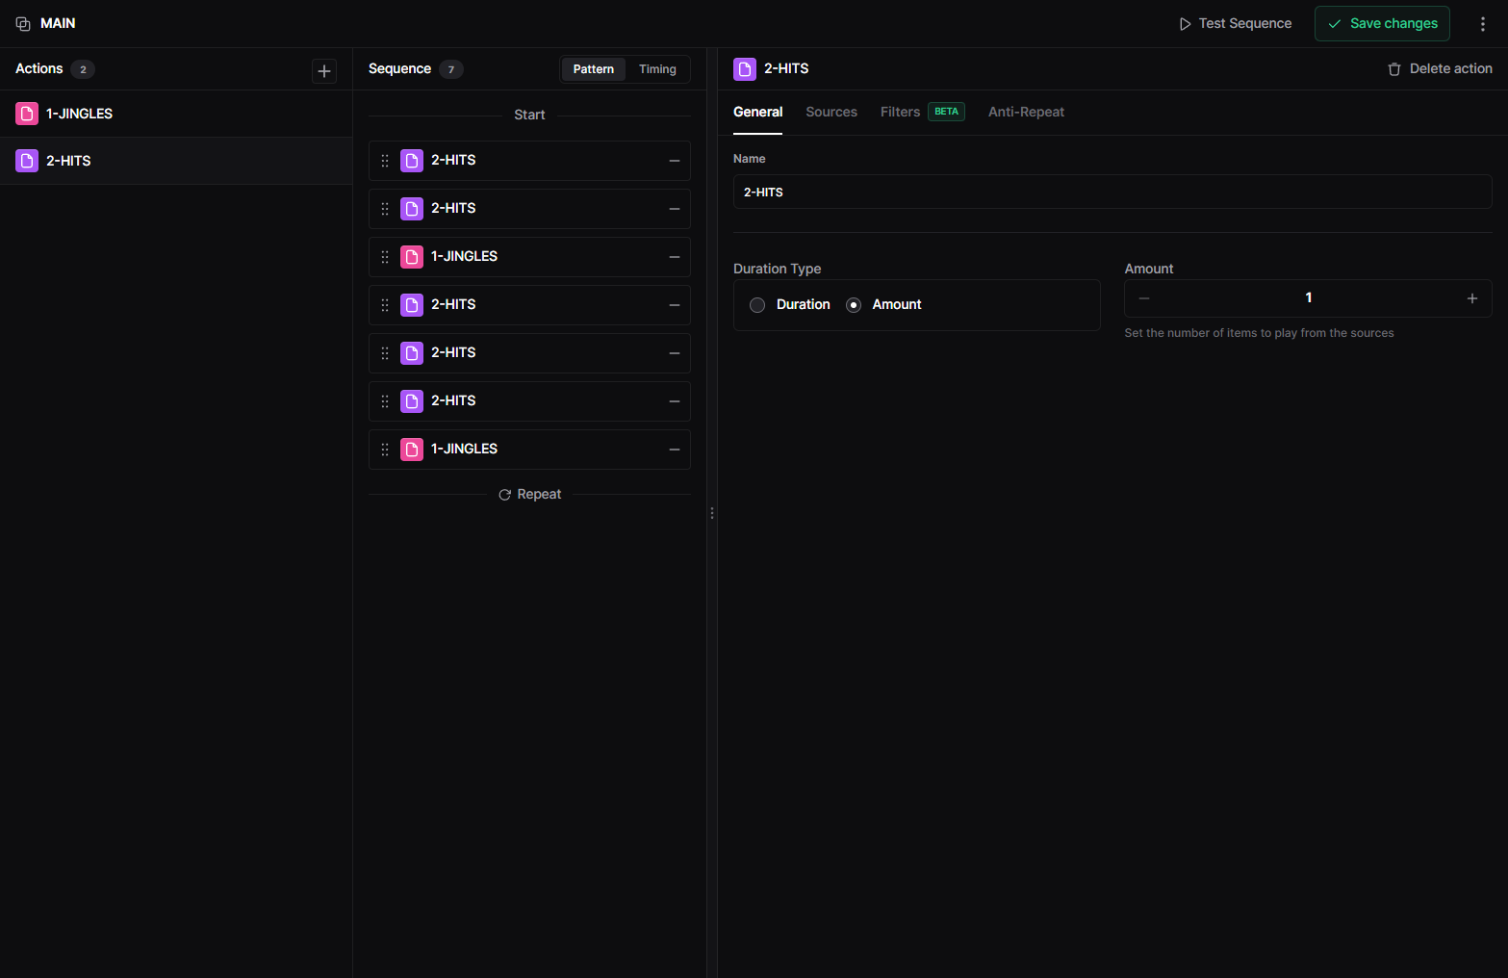The width and height of the screenshot is (1508, 978).
Task: Click the trash icon next to Delete action
Action: [1394, 68]
